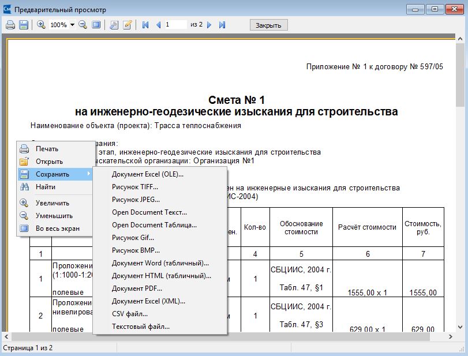The width and height of the screenshot is (468, 356).
Task: Click the Страница 1 из 2 status text
Action: pos(28,348)
